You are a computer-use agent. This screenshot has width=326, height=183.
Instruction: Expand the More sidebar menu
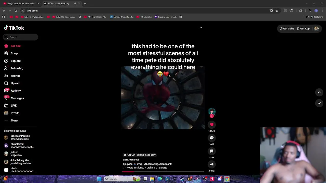[11, 120]
